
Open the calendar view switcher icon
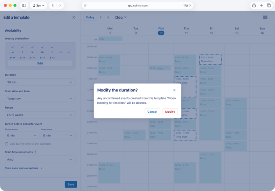(x=265, y=18)
